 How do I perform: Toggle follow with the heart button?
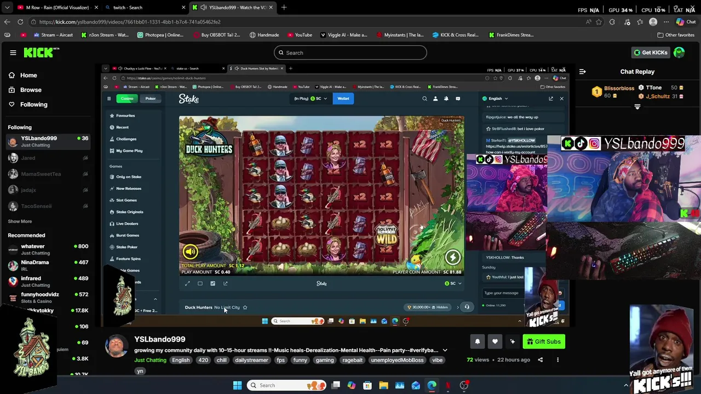(495, 341)
